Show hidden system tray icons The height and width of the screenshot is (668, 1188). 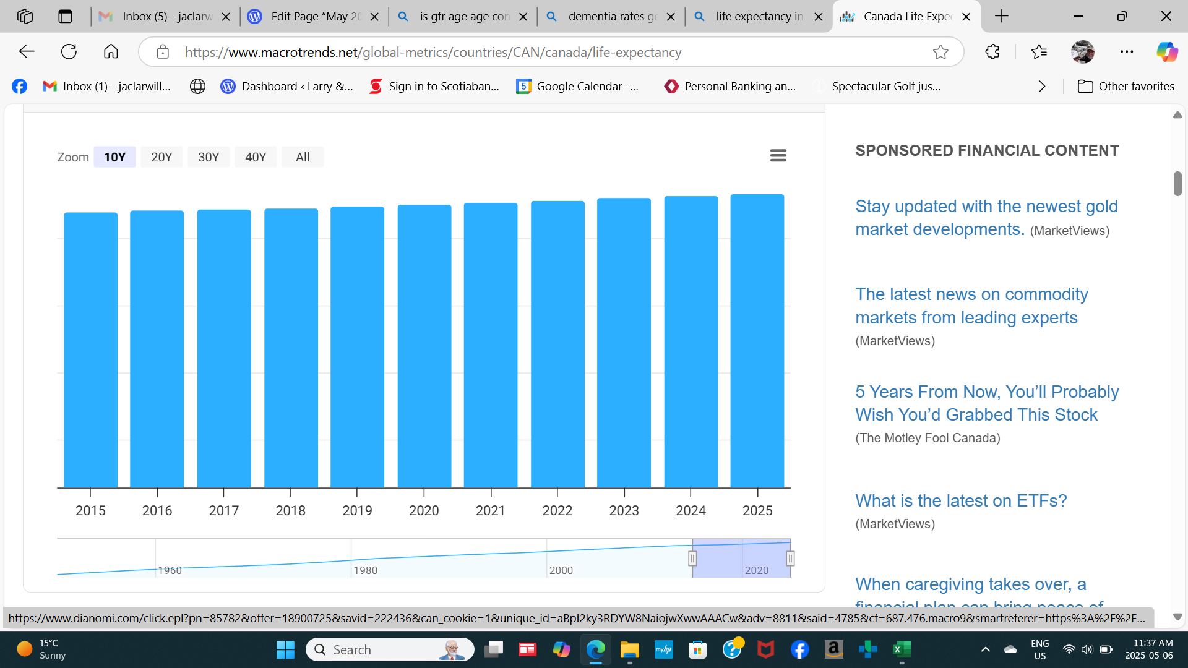pos(985,649)
